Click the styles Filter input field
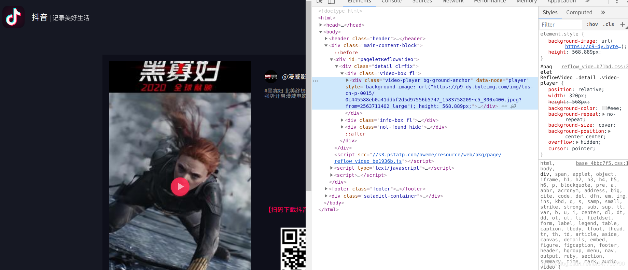Screen dimensions: 628x270 pos(561,25)
